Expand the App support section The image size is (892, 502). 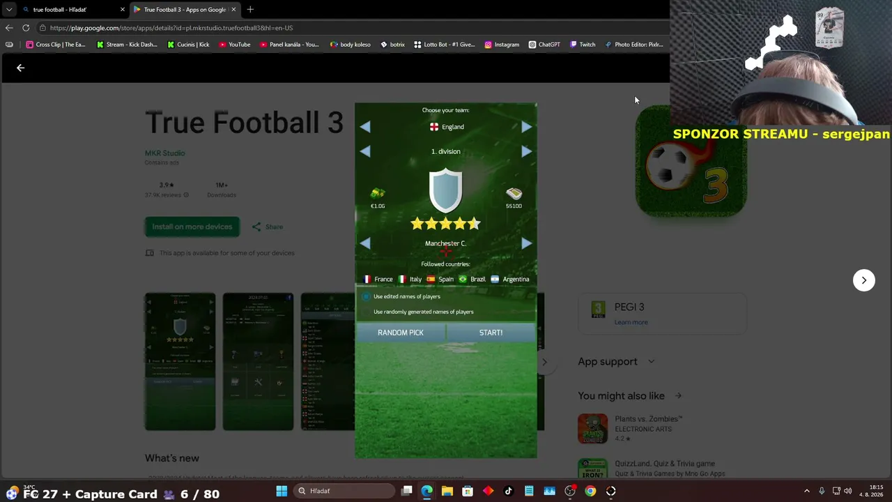(616, 361)
